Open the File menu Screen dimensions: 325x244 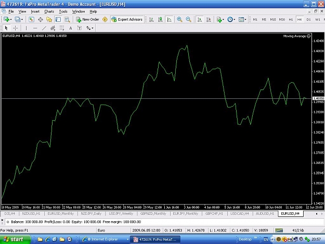[11, 11]
